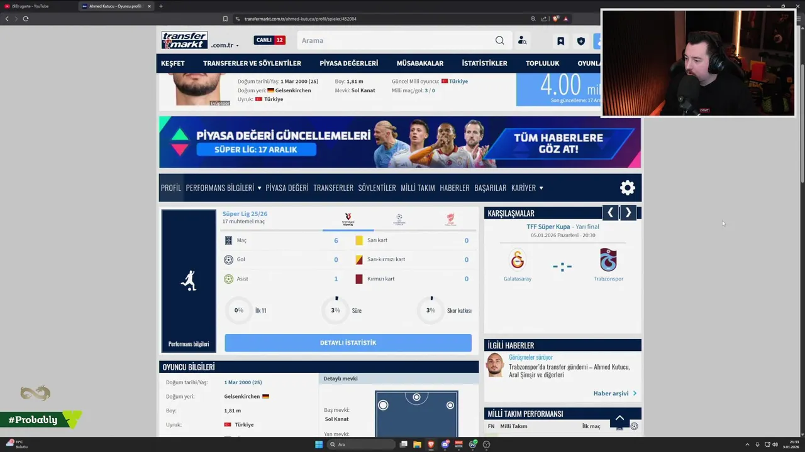Select the Süper Lig competition icon
Image resolution: width=805 pixels, height=452 pixels.
pyautogui.click(x=348, y=219)
